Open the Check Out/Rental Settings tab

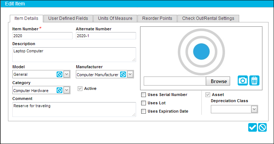[208, 18]
